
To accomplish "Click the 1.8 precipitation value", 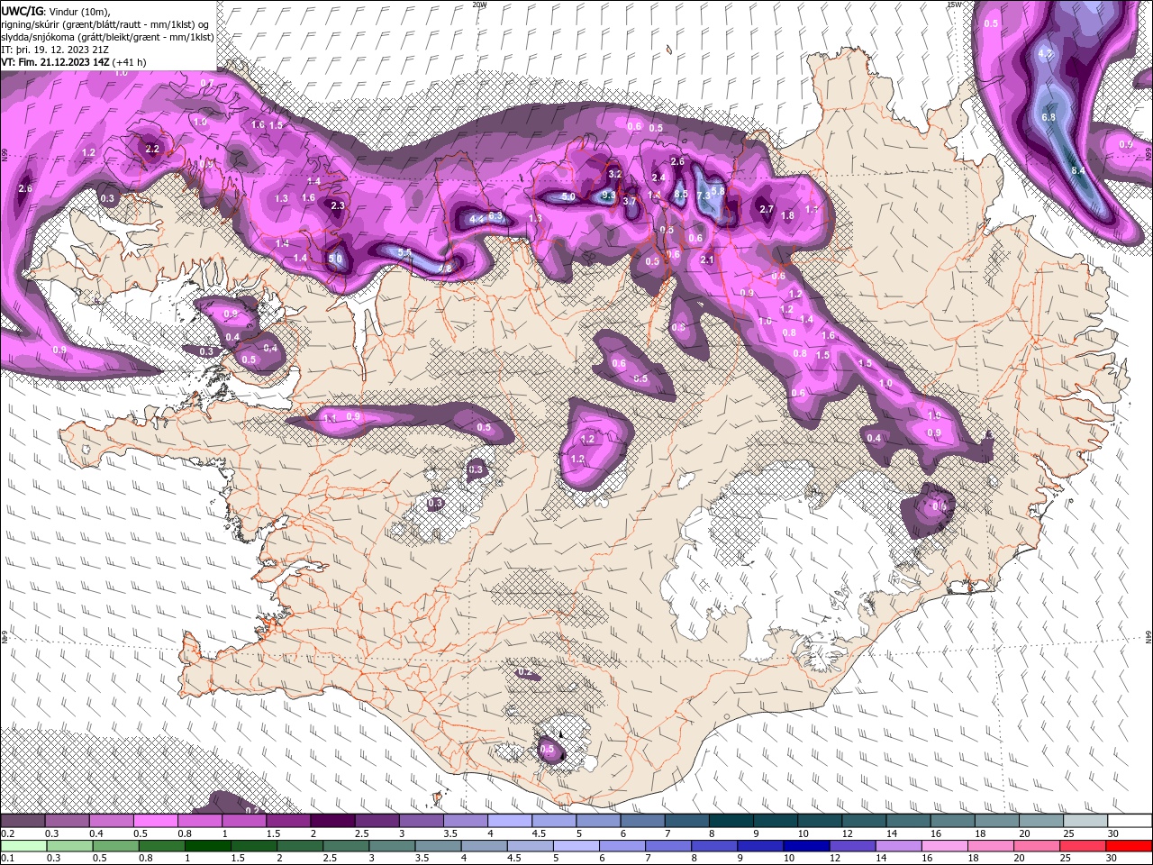I will [788, 215].
